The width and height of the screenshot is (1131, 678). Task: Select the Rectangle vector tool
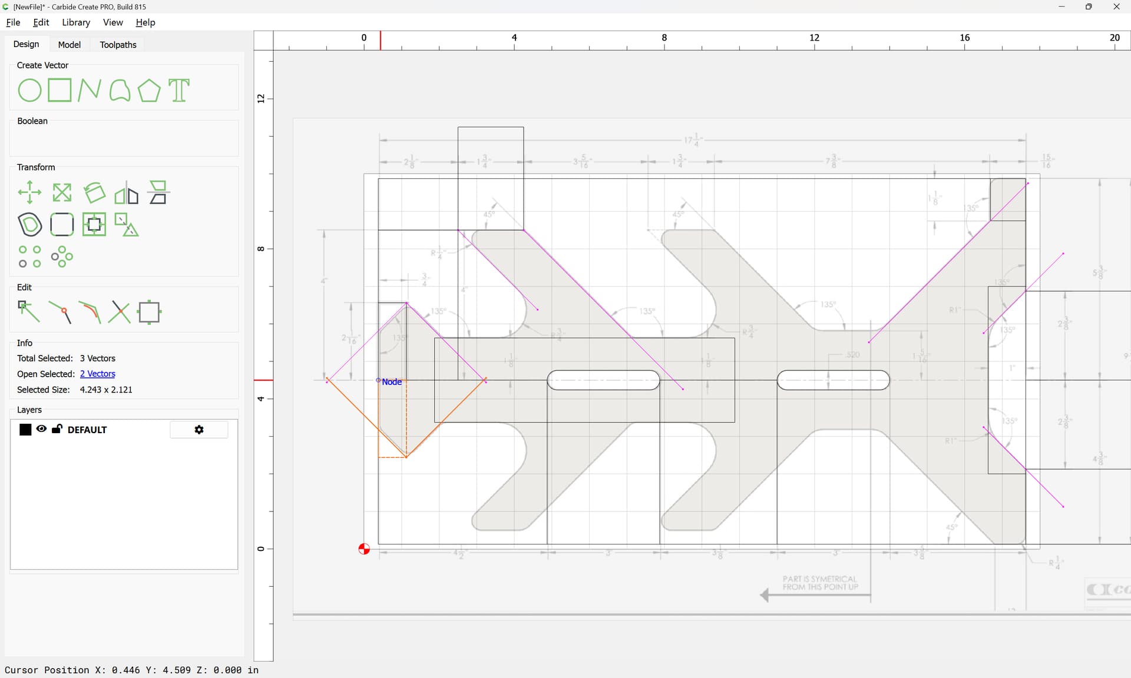[x=59, y=91]
